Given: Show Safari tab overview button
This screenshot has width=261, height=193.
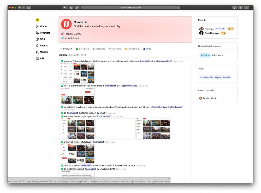Looking at the screenshot, I should (247, 8).
